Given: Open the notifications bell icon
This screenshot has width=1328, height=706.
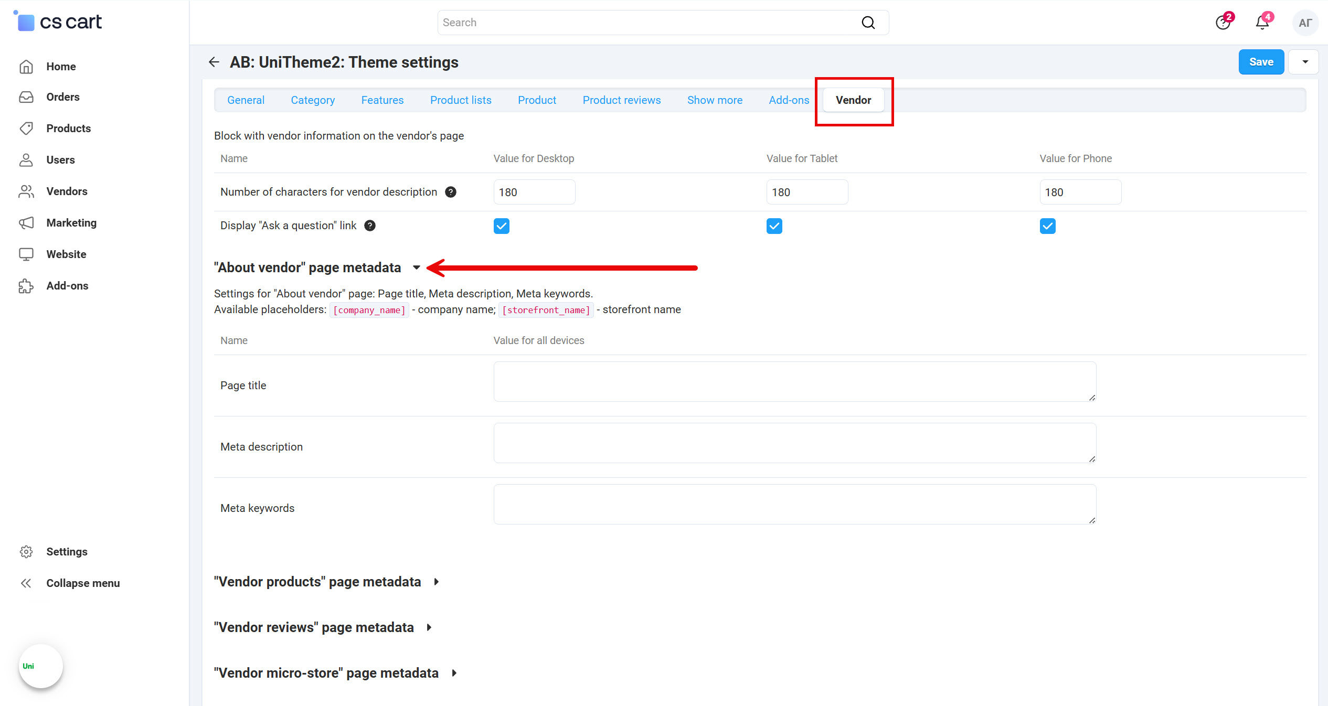Looking at the screenshot, I should click(1262, 23).
